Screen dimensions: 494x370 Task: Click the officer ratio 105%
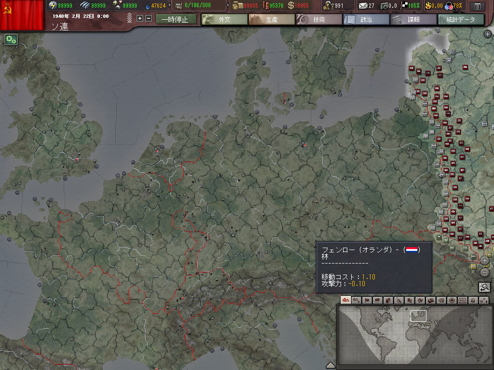tap(413, 6)
